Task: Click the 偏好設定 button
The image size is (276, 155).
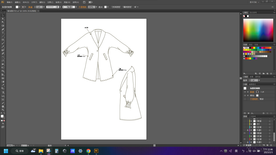Action: point(127,7)
